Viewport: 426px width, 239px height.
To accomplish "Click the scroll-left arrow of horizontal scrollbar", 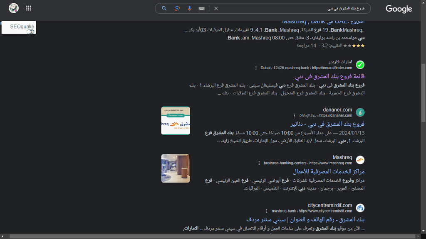I will [2, 237].
